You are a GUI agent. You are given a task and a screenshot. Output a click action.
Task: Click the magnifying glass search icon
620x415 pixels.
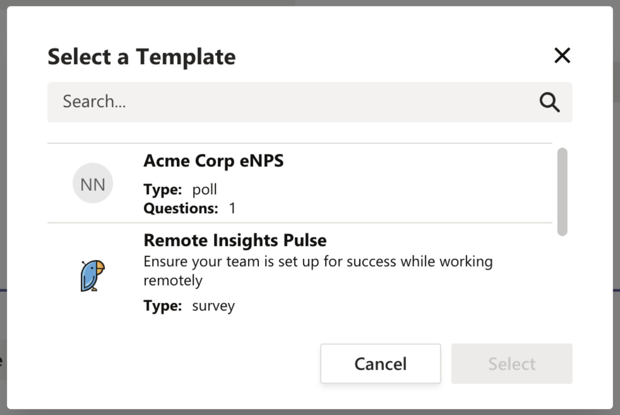click(549, 102)
